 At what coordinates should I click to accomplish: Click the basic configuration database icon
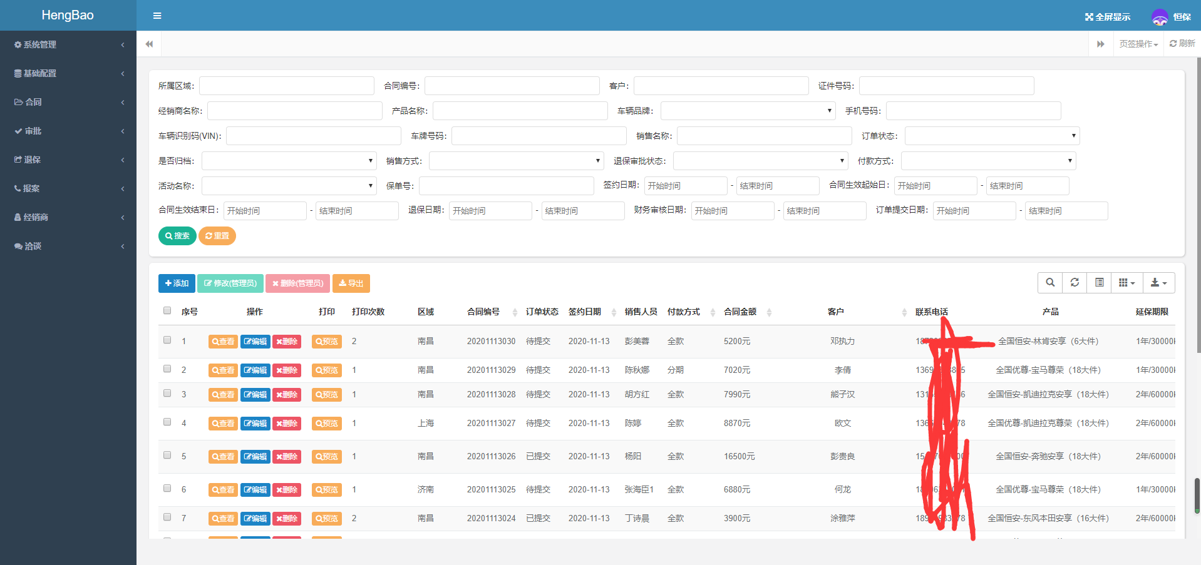click(x=18, y=73)
